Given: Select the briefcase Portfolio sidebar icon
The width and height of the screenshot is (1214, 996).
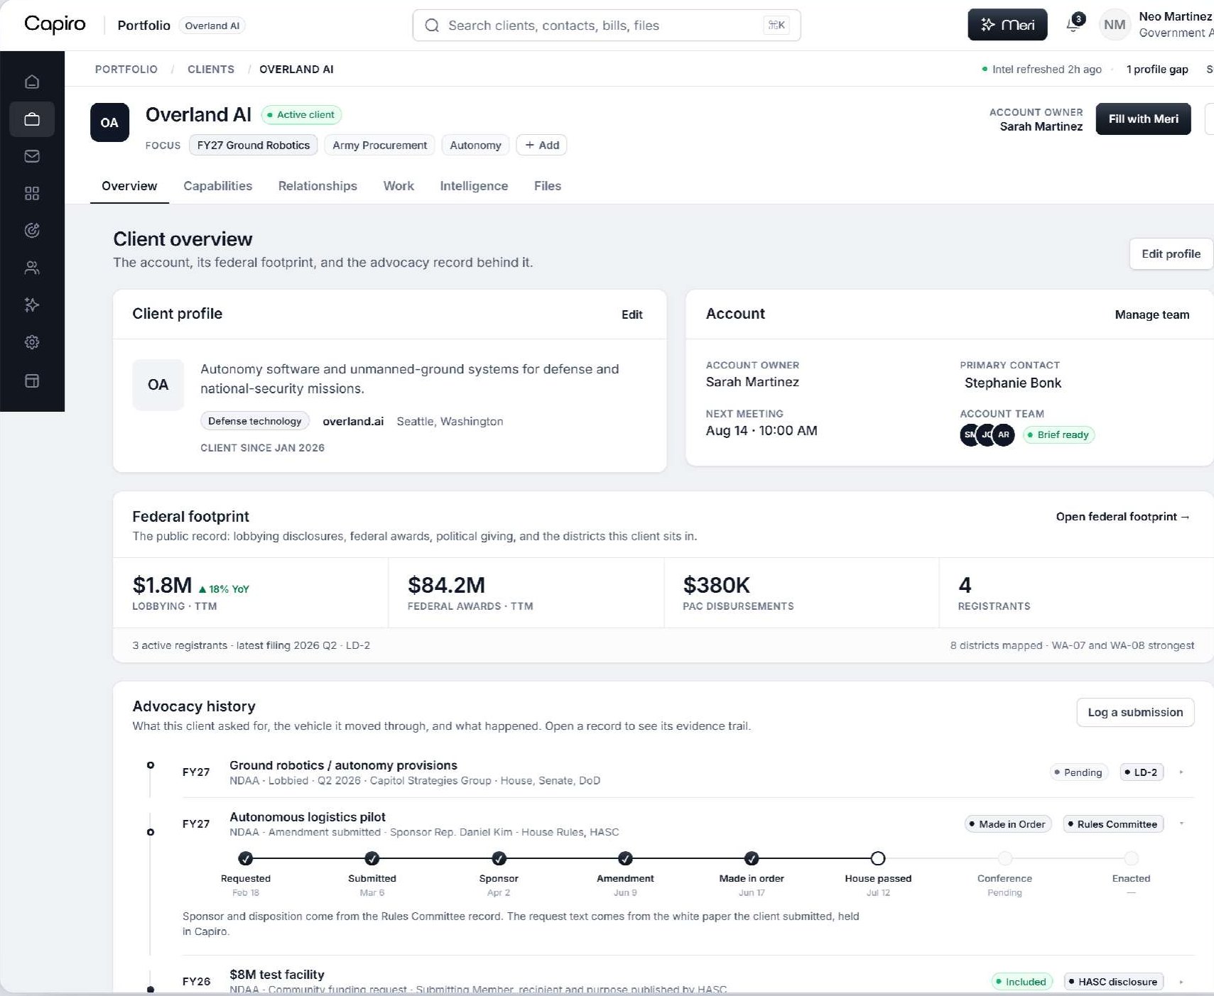Looking at the screenshot, I should 32,119.
